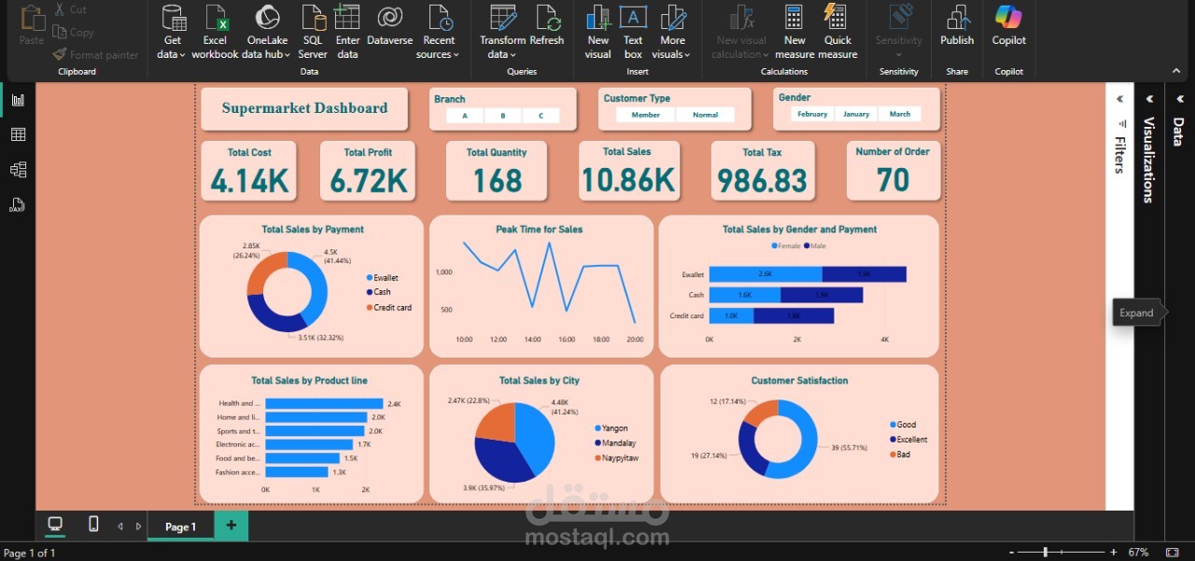This screenshot has width=1195, height=561.
Task: Select February slicer button
Action: point(812,114)
